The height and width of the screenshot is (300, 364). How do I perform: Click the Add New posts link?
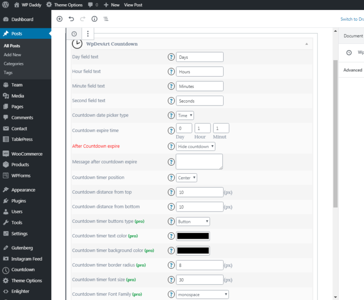pos(12,55)
